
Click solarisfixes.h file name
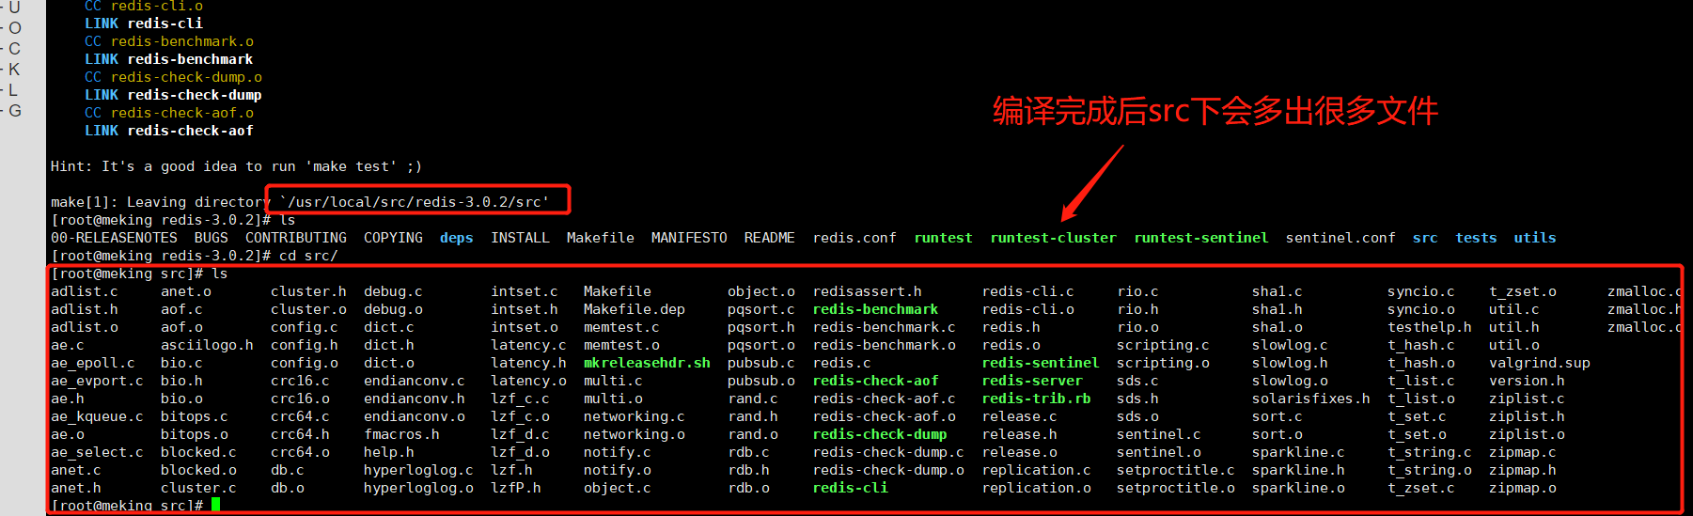click(x=1311, y=399)
